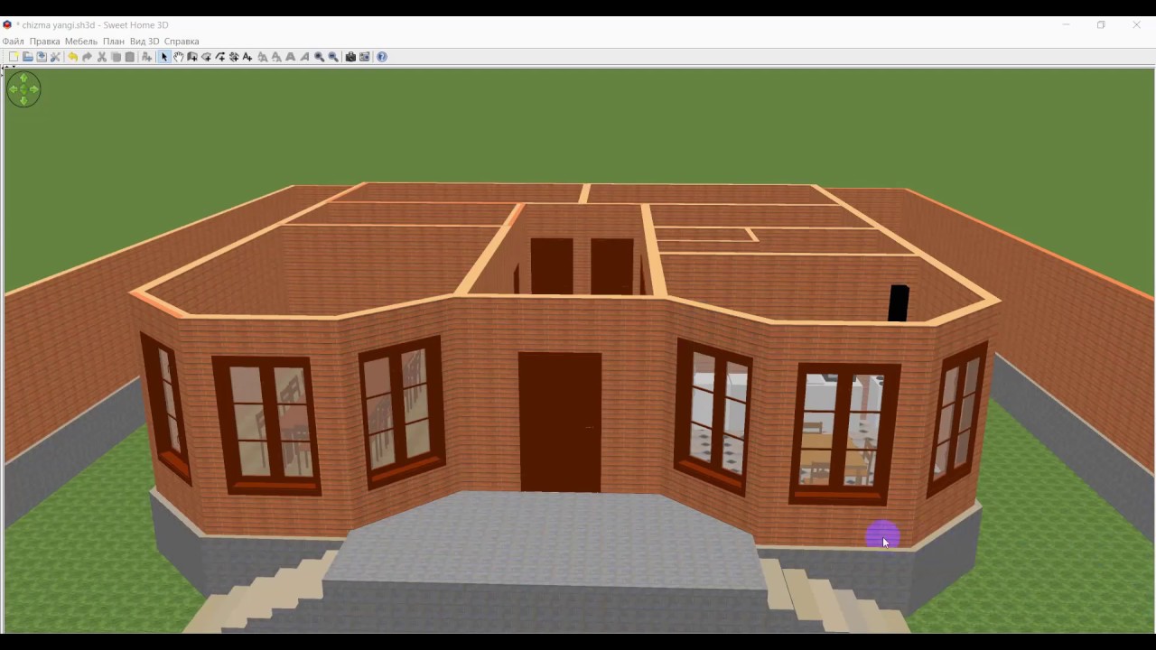Select the Create polylines tool
Viewport: 1156px width, 650px height.
coord(220,57)
